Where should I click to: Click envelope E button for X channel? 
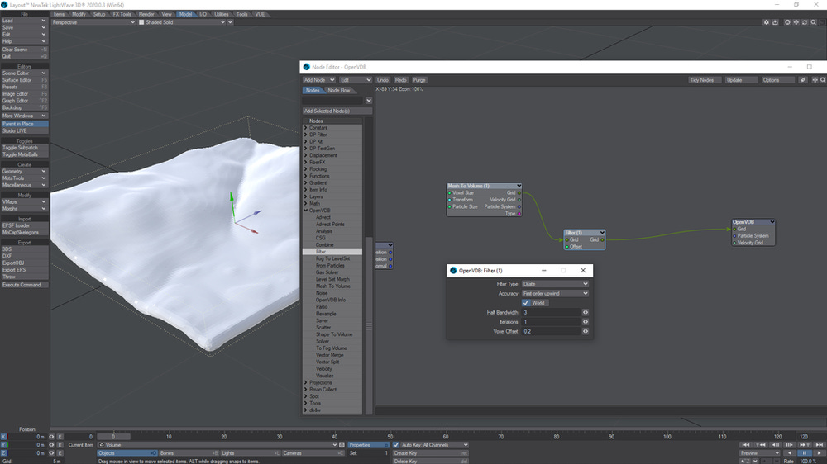pyautogui.click(x=60, y=437)
